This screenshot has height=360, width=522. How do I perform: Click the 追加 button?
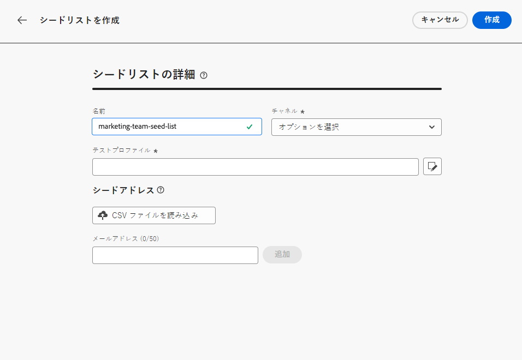pos(282,255)
